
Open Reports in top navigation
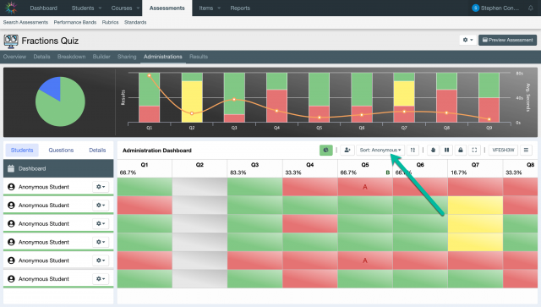coord(240,8)
